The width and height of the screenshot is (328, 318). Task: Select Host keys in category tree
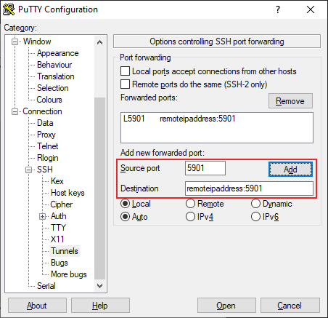67,193
